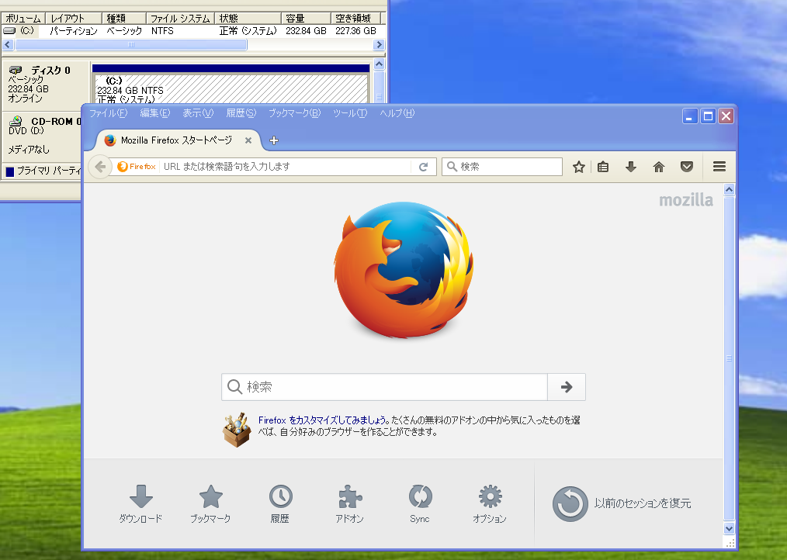The image size is (787, 560).
Task: Click the 空き領域 column header
Action: click(x=355, y=19)
